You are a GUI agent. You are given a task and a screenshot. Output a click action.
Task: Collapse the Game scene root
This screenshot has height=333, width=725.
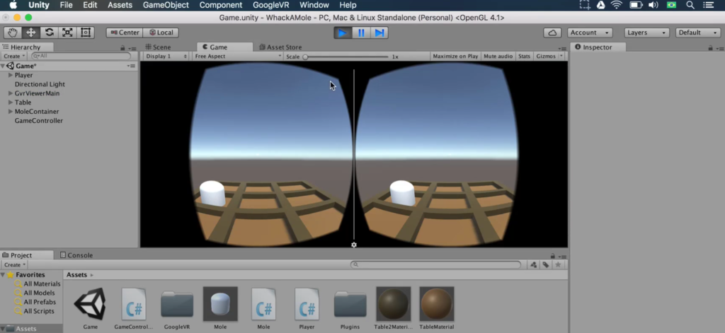click(4, 66)
